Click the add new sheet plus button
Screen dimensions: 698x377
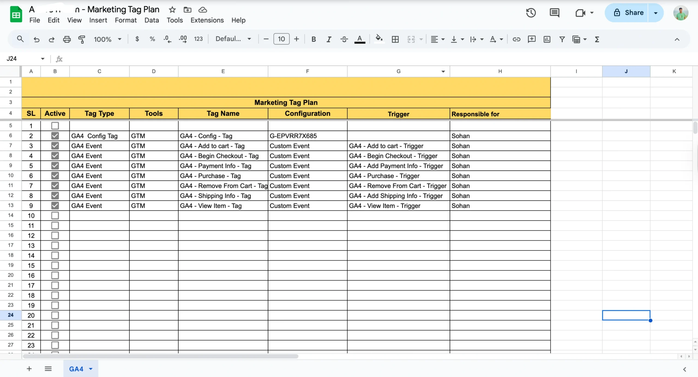coord(29,369)
